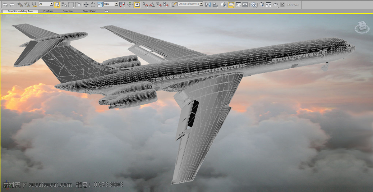Screen dimensions: 373x192
Task: Open the Select by Name list tool
Action: tap(64, 5)
